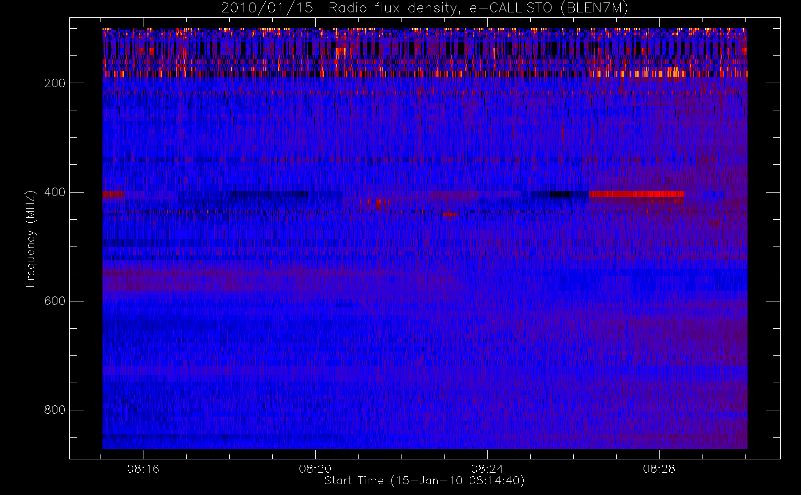Screen dimensions: 801x495
Task: Click the 08:16 time tick label
Action: [143, 469]
